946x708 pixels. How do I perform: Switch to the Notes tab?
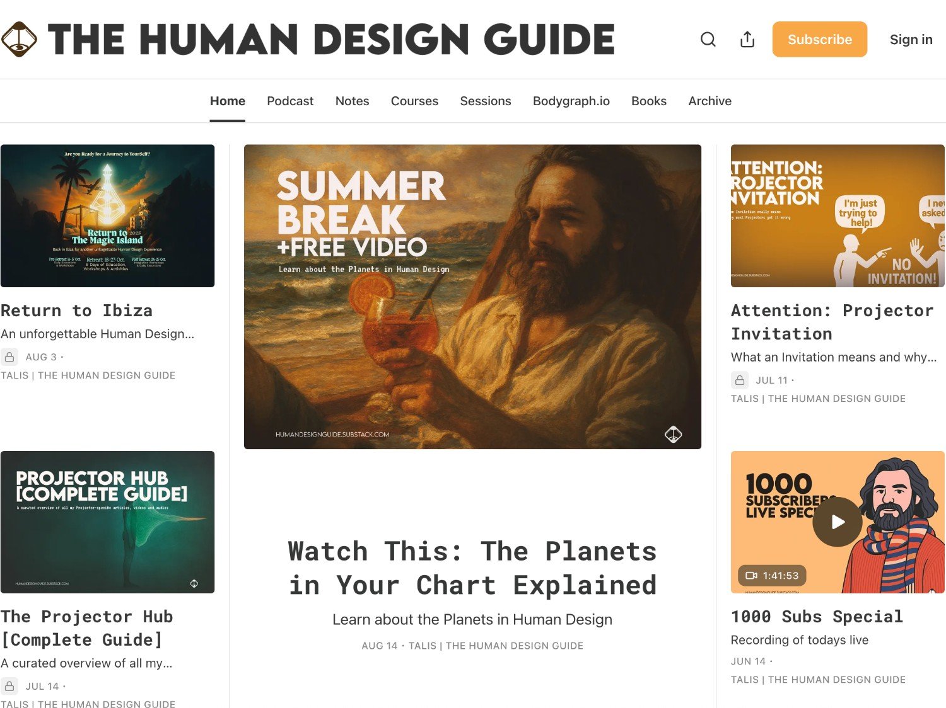coord(352,101)
